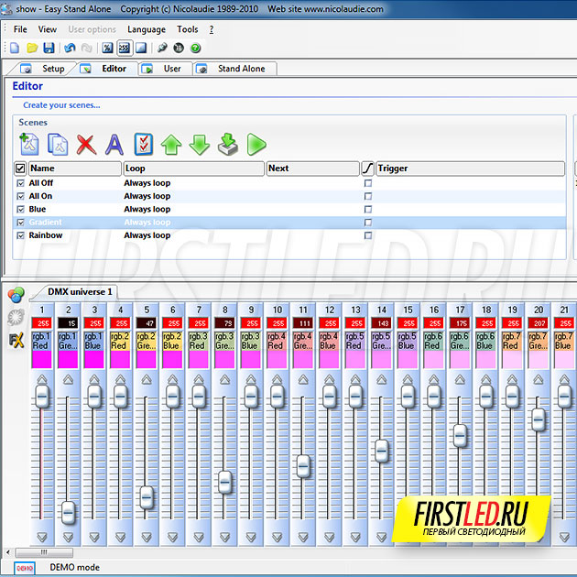Move scene up with green up arrow
Viewport: 577px width, 577px height.
[170, 144]
